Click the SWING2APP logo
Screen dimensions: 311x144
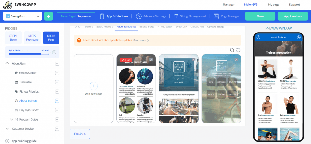pyautogui.click(x=20, y=5)
